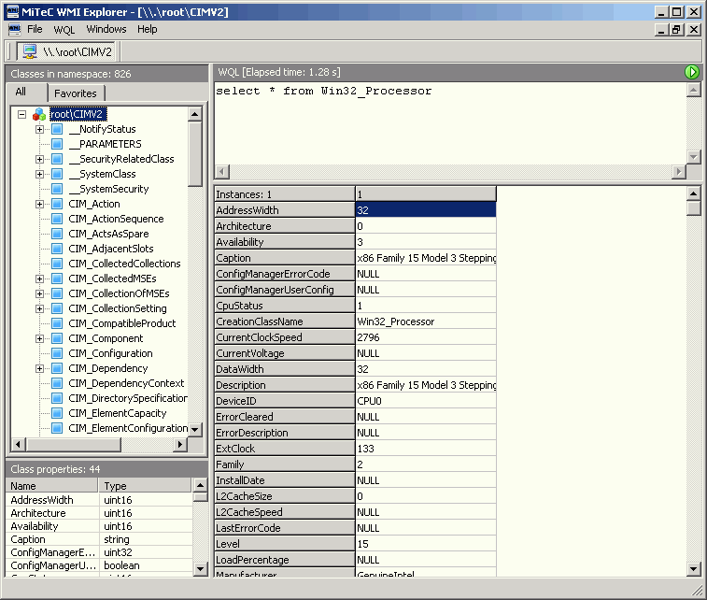707x600 pixels.
Task: Switch to the Favorites tab
Action: click(x=76, y=93)
